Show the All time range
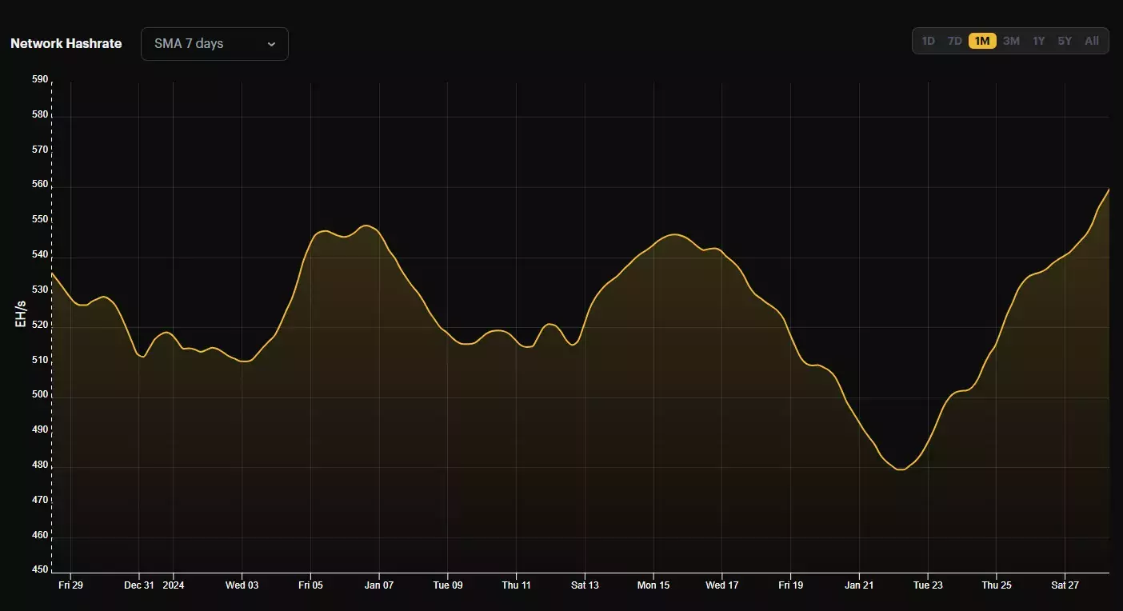Screen dimensions: 1123x611 pyautogui.click(x=1092, y=41)
